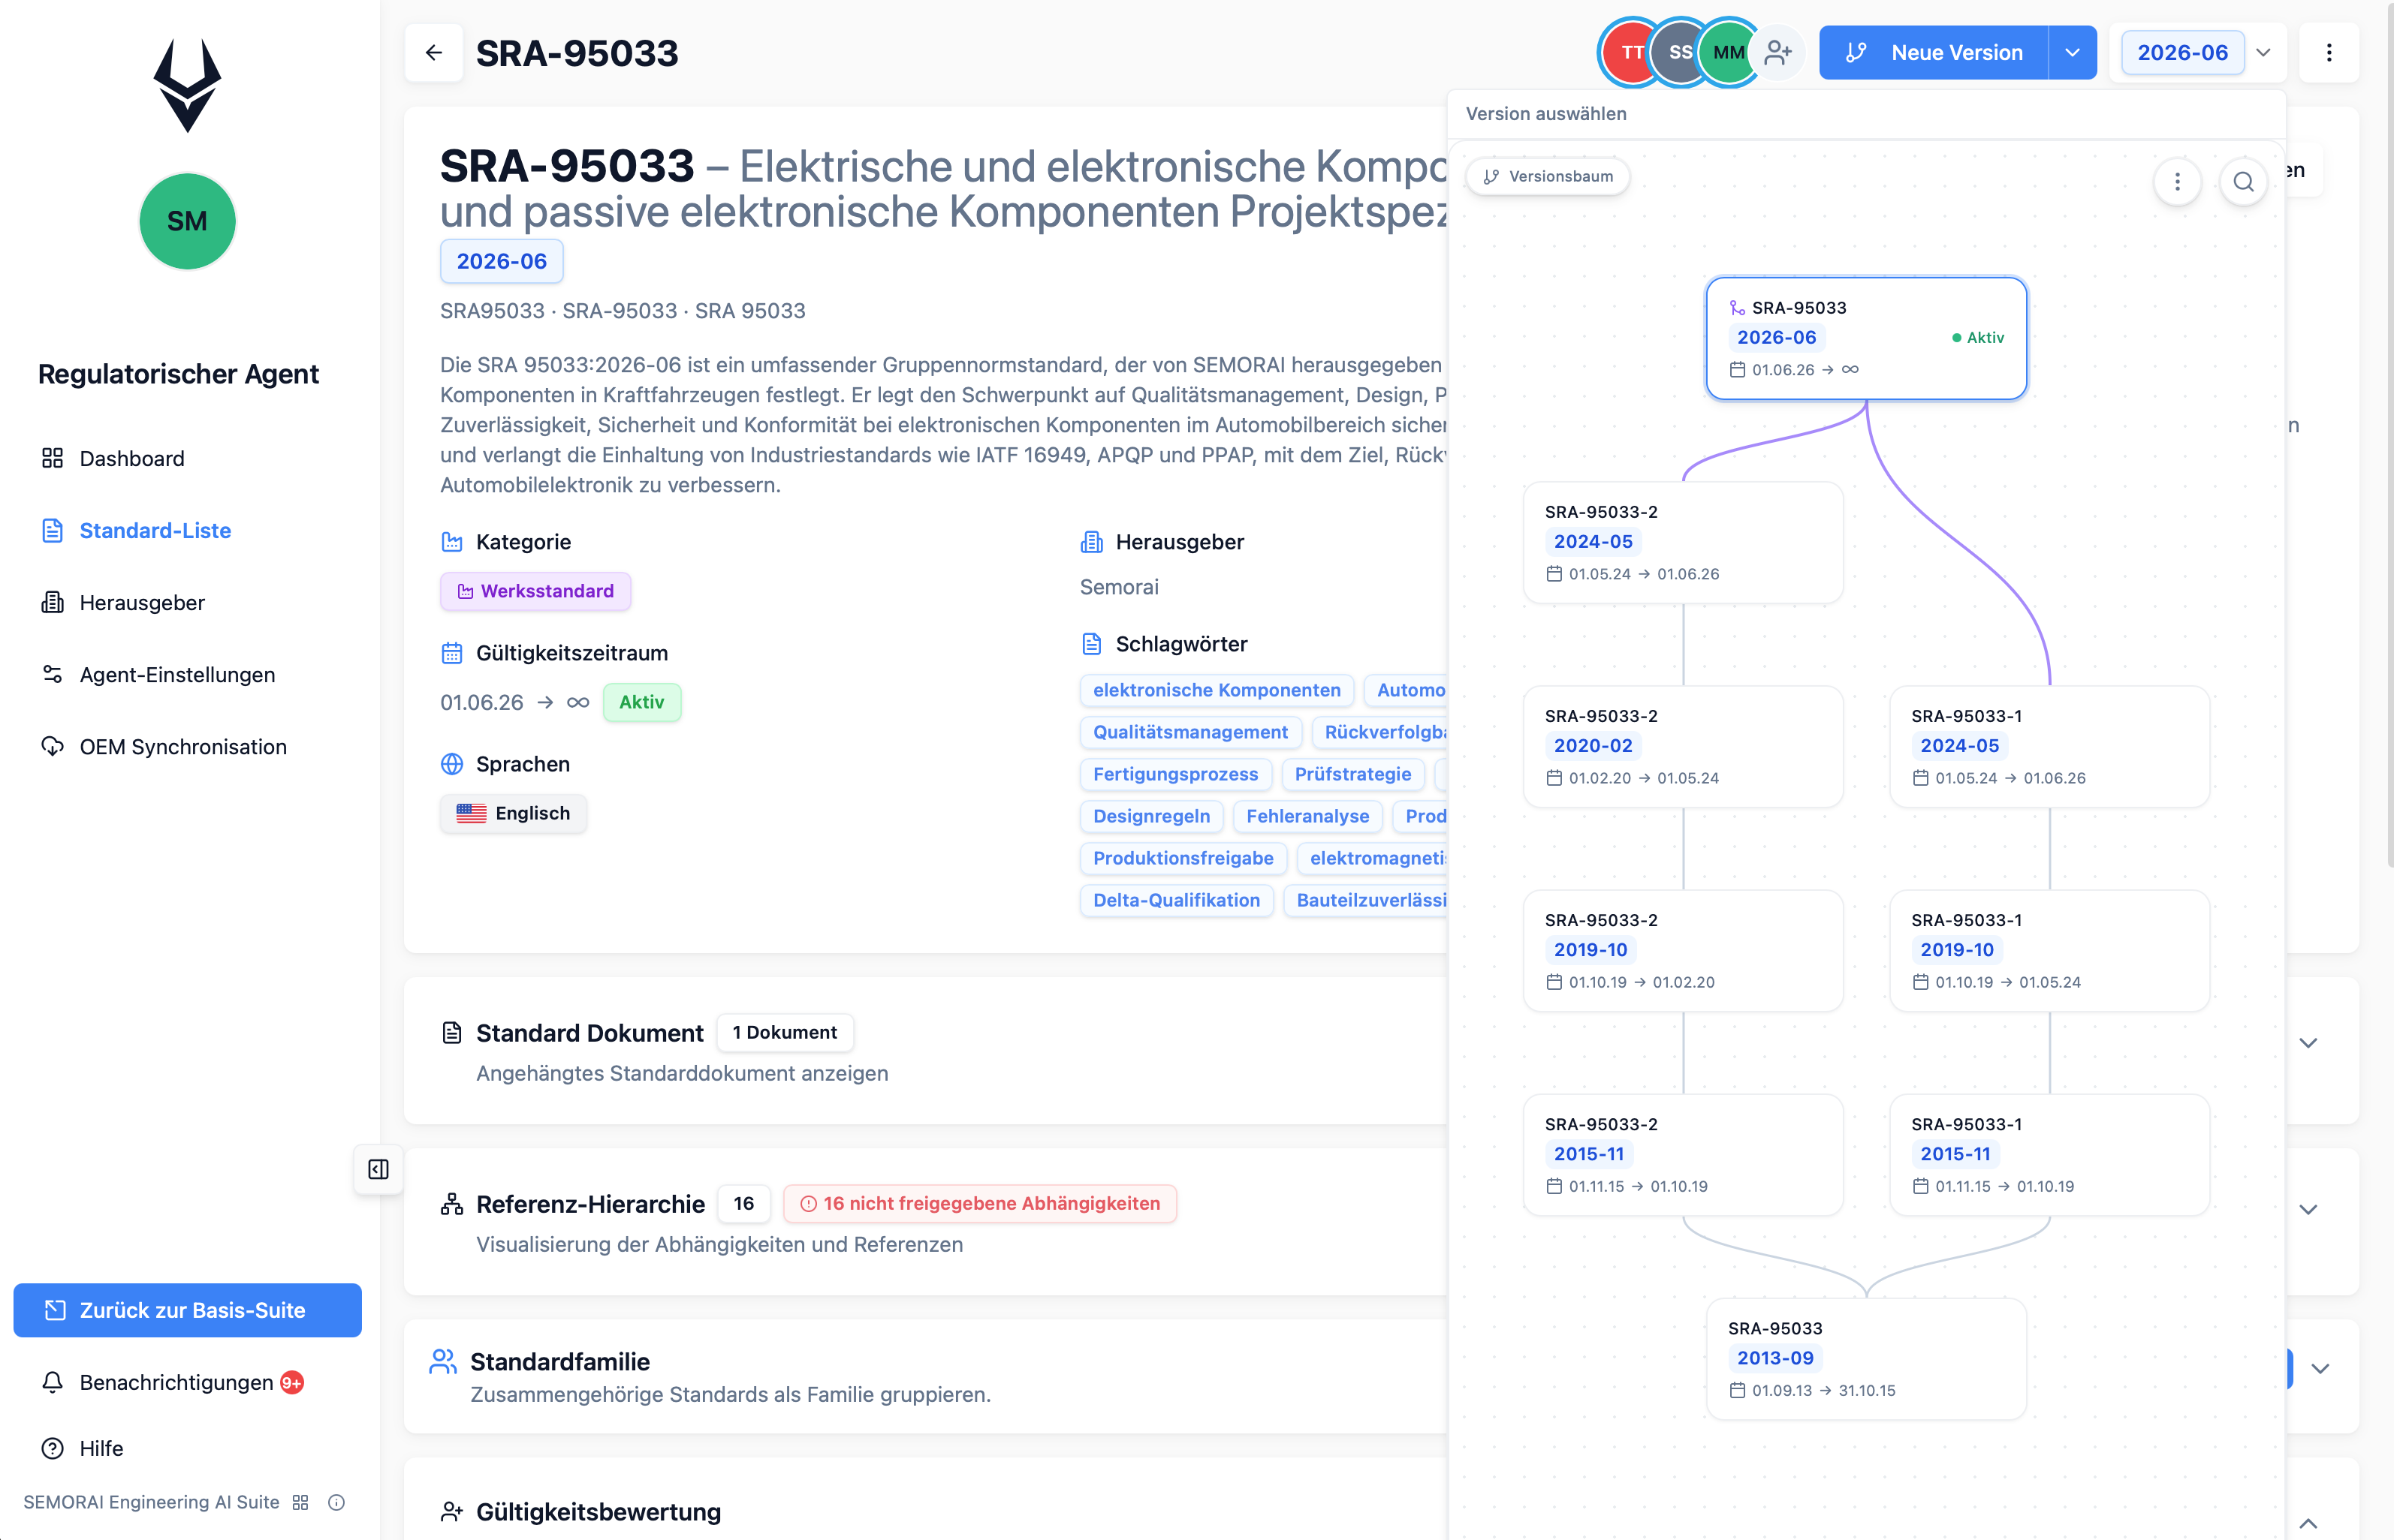Click the Gültigkeitsbewertung person-check icon

click(x=452, y=1511)
